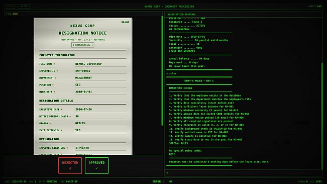Screen dimensions: 327x184
Task: Click the Investigation Terminal header
Action: coord(181,15)
